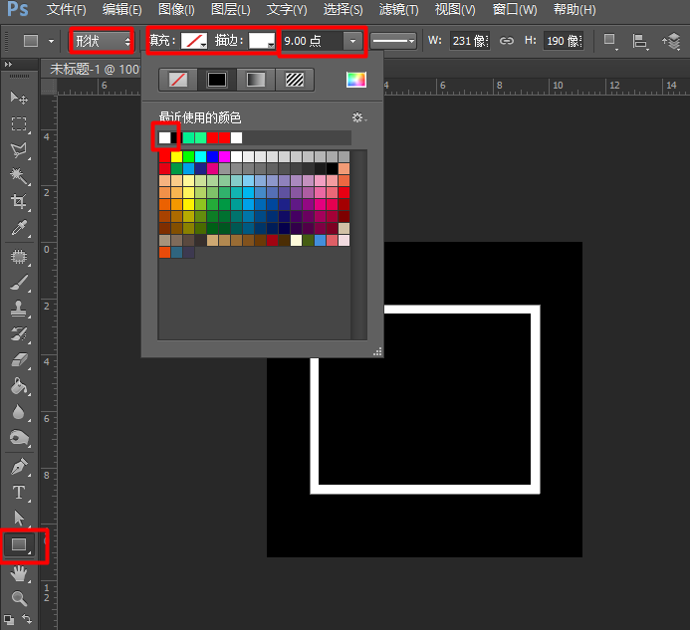Image resolution: width=690 pixels, height=630 pixels.
Task: Pick the first red recently used swatch
Action: 212,137
